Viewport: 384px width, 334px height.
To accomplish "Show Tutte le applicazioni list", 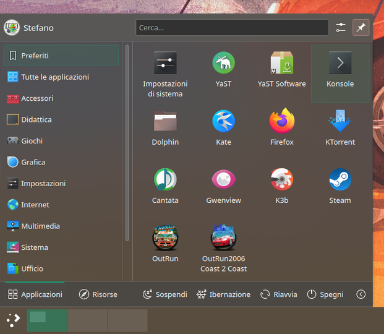I will (61, 77).
